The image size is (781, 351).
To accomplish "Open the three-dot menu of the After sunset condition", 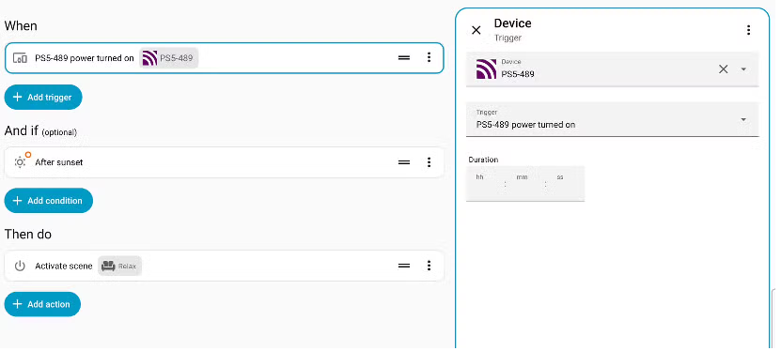I will click(429, 162).
